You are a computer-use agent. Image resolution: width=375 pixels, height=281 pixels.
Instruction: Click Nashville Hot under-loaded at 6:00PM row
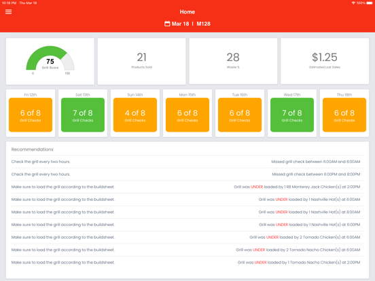[187, 225]
